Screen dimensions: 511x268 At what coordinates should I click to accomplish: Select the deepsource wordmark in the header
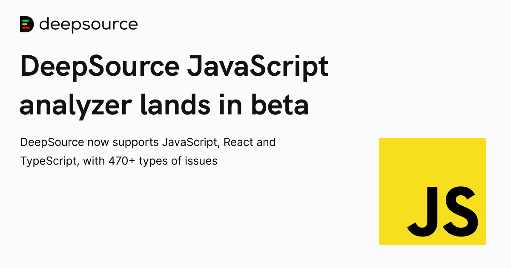[x=88, y=25]
